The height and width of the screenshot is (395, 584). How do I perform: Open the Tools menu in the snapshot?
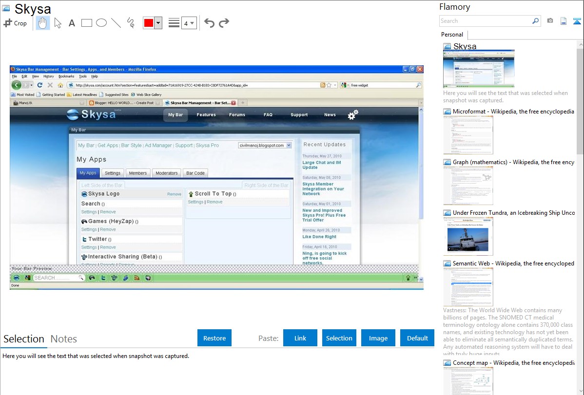point(83,76)
